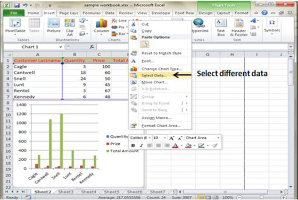Open Header & Footer tool

tap(239, 28)
